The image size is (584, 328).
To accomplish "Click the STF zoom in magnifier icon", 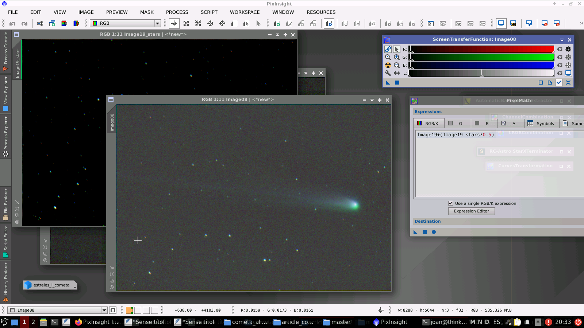I will 396,57.
